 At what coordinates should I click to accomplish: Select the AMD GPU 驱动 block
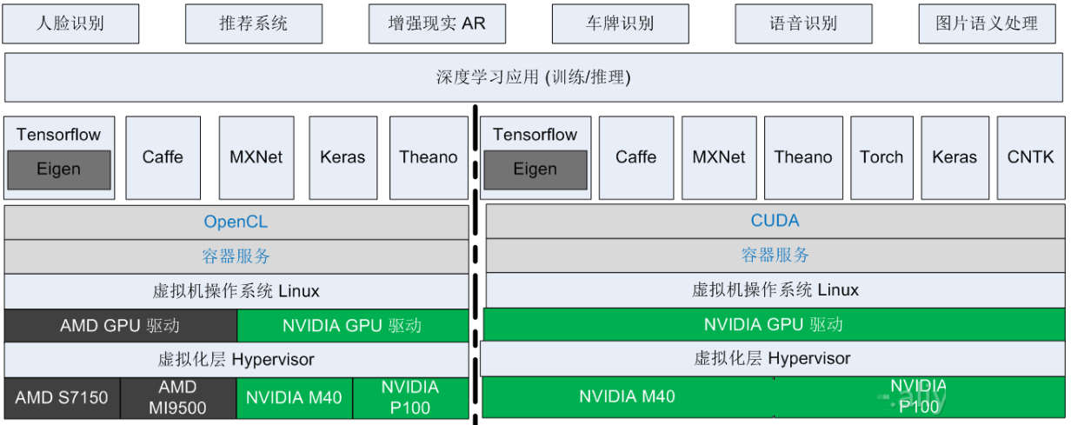pos(120,326)
